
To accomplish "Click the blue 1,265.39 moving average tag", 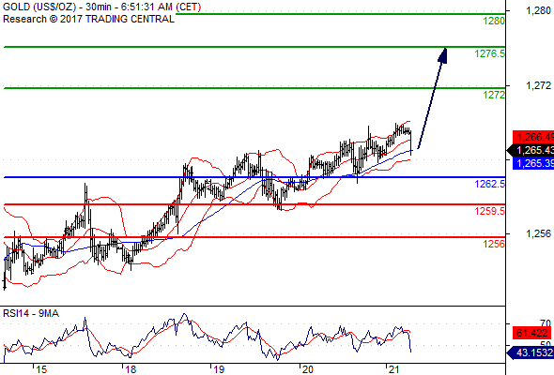I will pos(533,163).
